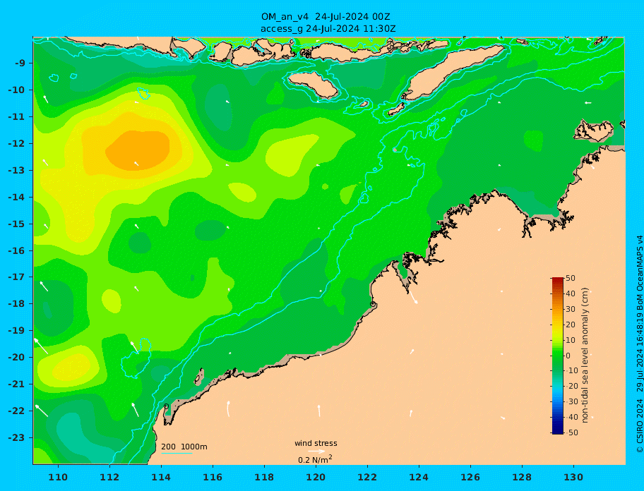
Task: Select the latitude axis label -13
Action: pyautogui.click(x=16, y=170)
